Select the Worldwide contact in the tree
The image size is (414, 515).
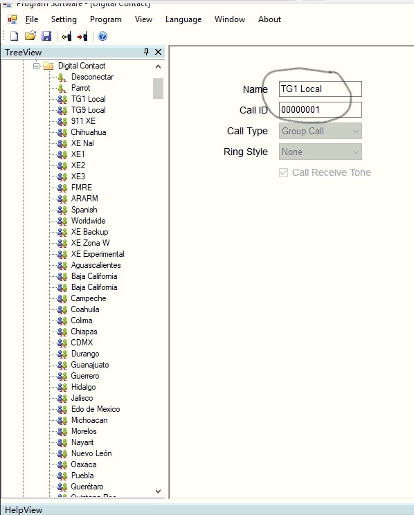88,221
